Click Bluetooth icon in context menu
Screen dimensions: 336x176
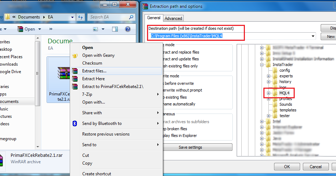tap(75, 123)
